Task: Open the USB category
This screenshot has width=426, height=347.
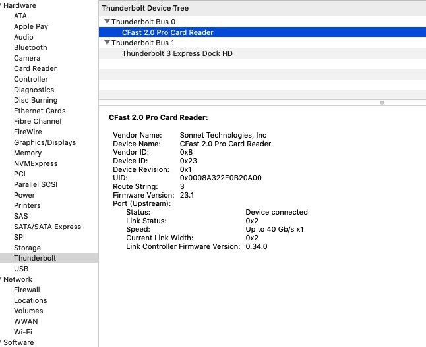Action: point(21,269)
